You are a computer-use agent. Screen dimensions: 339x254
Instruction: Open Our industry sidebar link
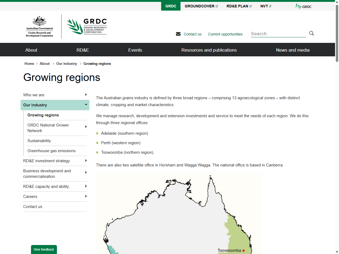point(35,105)
